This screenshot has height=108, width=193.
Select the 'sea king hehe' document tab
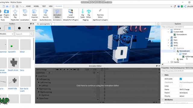pyautogui.click(x=45, y=24)
